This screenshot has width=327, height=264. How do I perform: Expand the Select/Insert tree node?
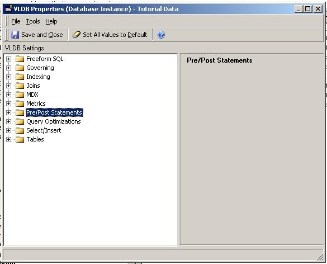[x=8, y=131]
